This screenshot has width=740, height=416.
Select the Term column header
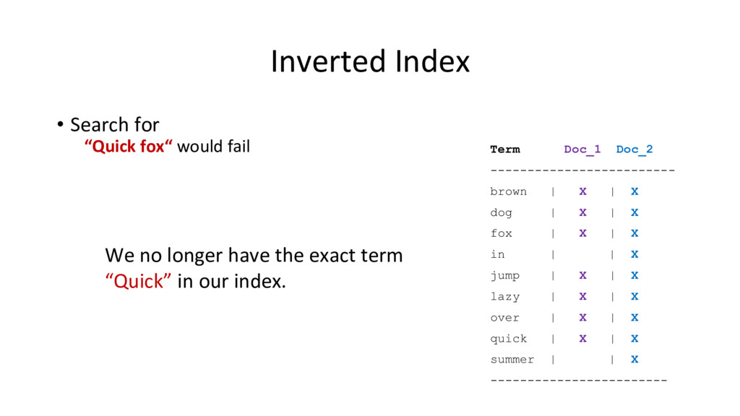coord(505,149)
